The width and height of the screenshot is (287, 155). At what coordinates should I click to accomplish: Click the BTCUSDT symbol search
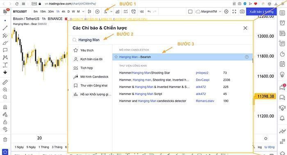coord(20,11)
